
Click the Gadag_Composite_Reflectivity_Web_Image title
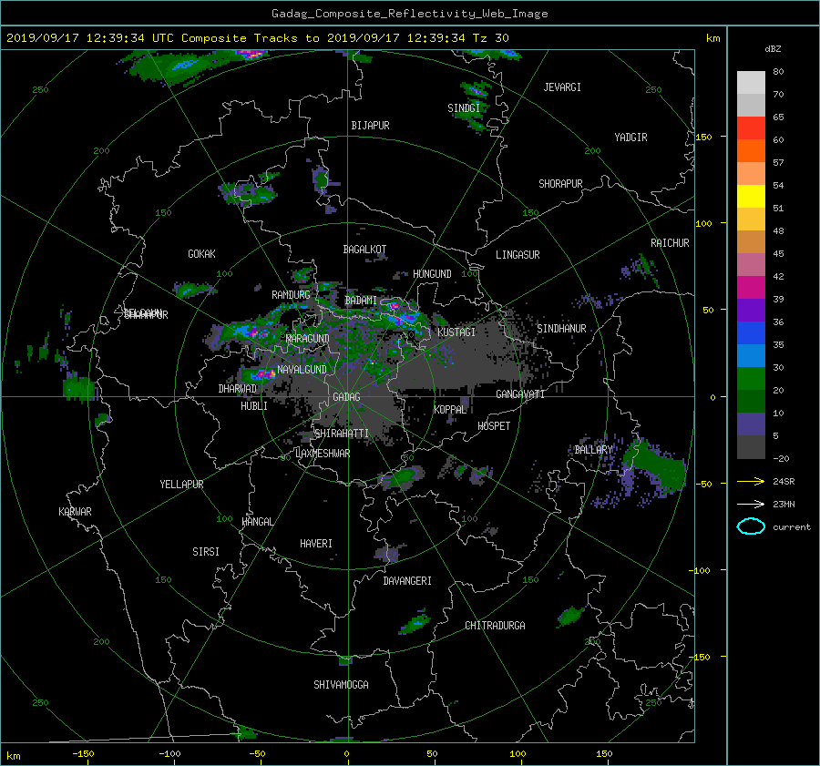(x=409, y=14)
